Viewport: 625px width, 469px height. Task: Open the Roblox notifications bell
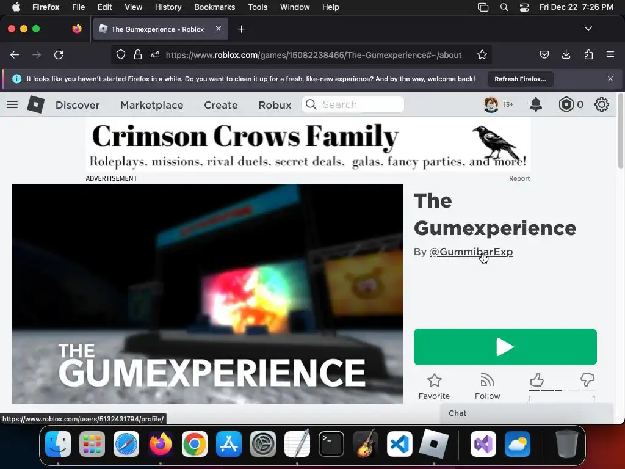point(536,104)
